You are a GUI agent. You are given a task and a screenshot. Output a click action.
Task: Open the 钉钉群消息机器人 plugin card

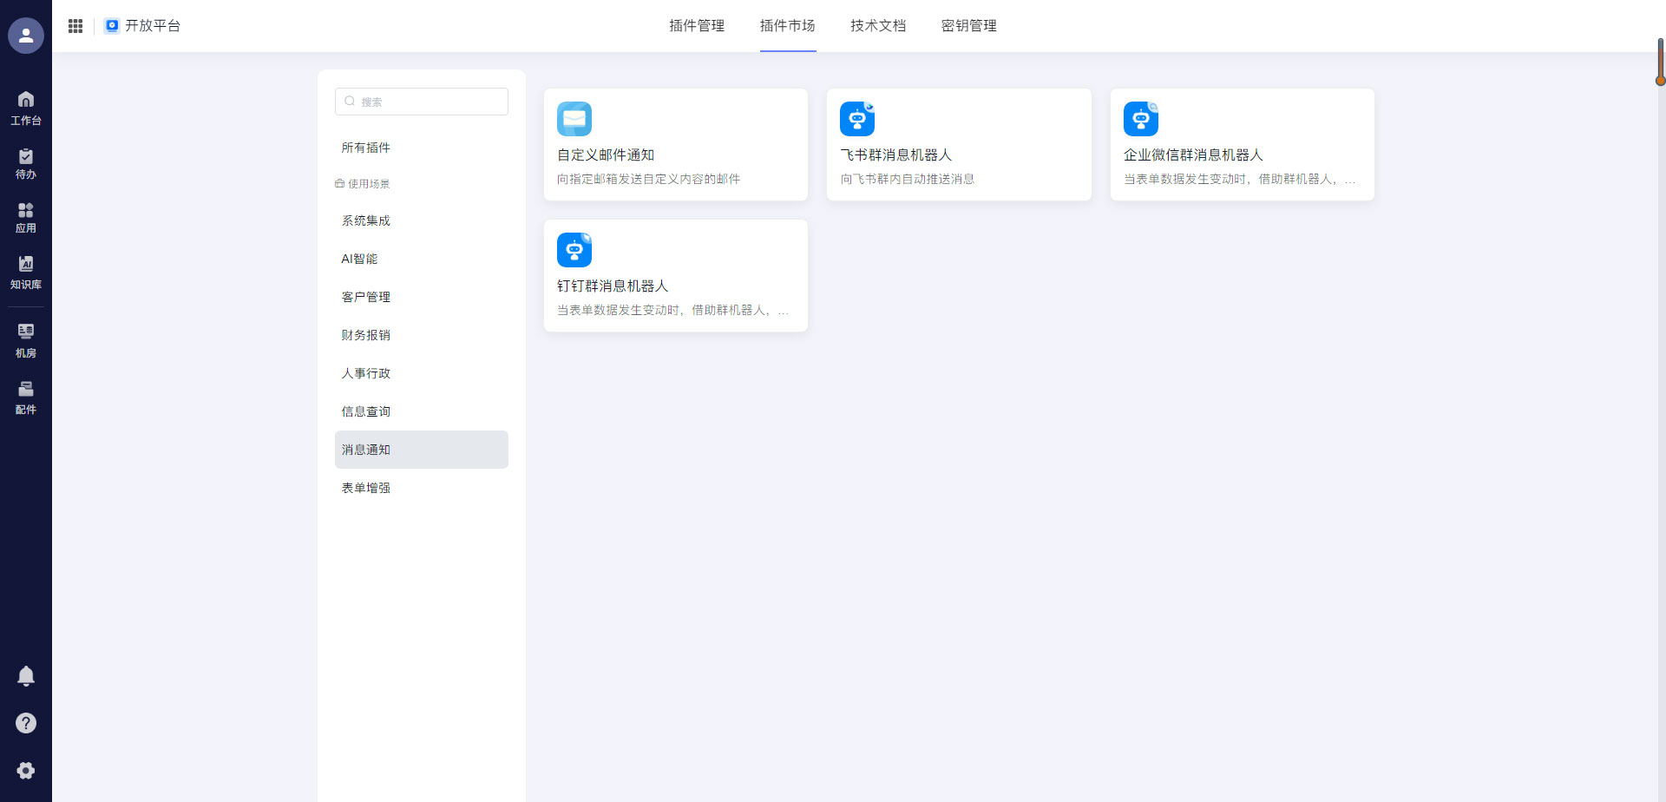pos(676,275)
